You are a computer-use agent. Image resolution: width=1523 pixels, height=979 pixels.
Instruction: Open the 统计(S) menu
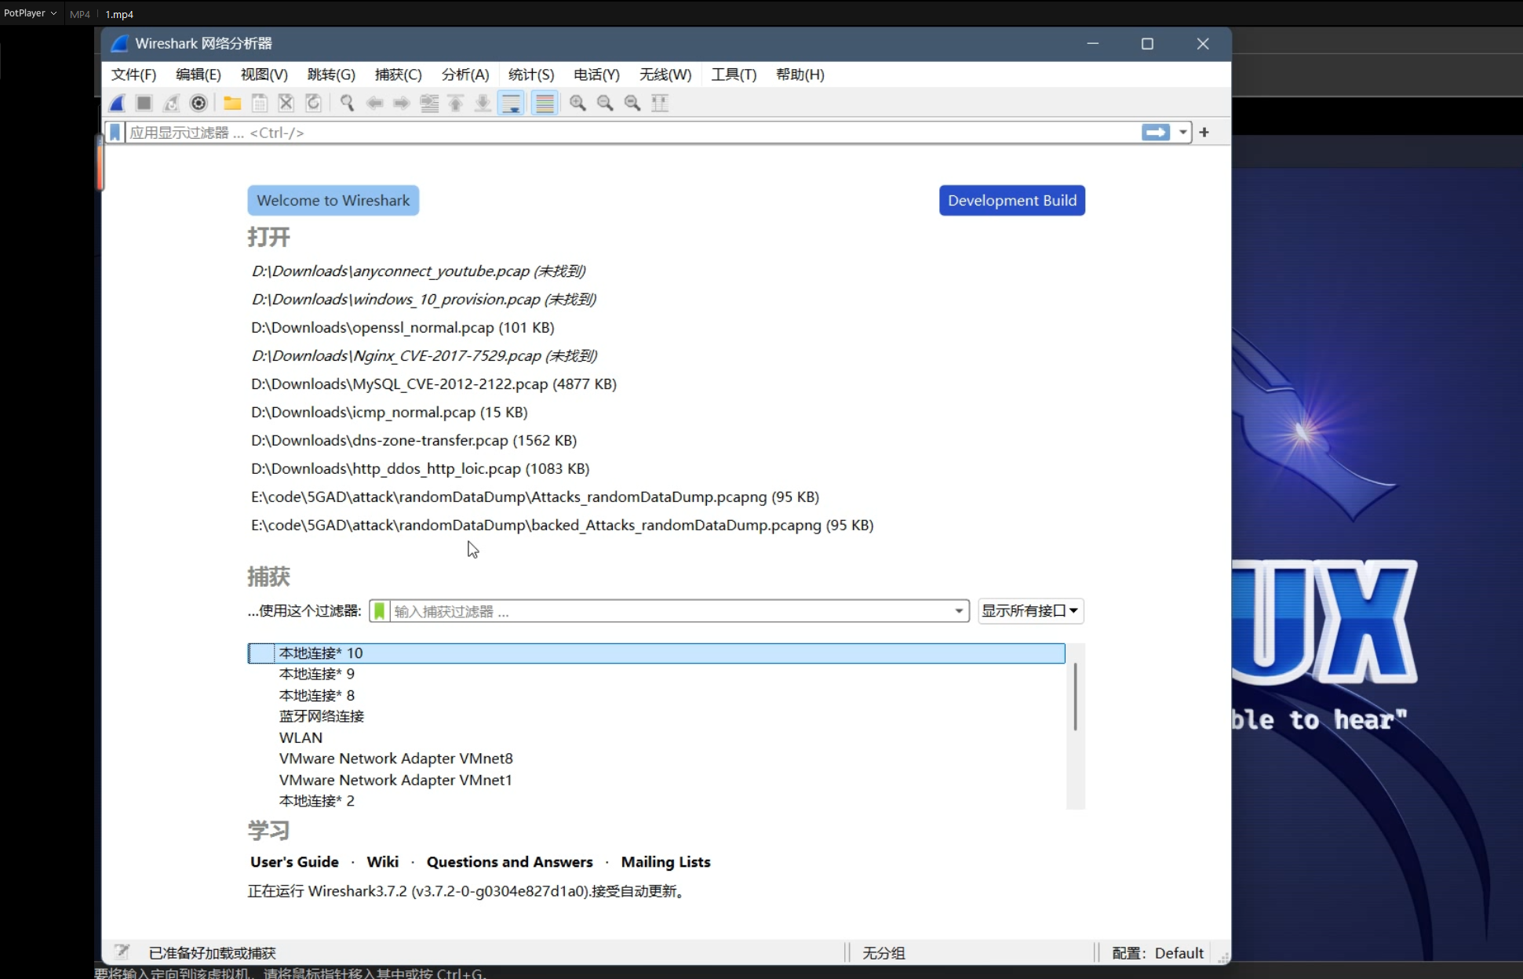coord(530,75)
